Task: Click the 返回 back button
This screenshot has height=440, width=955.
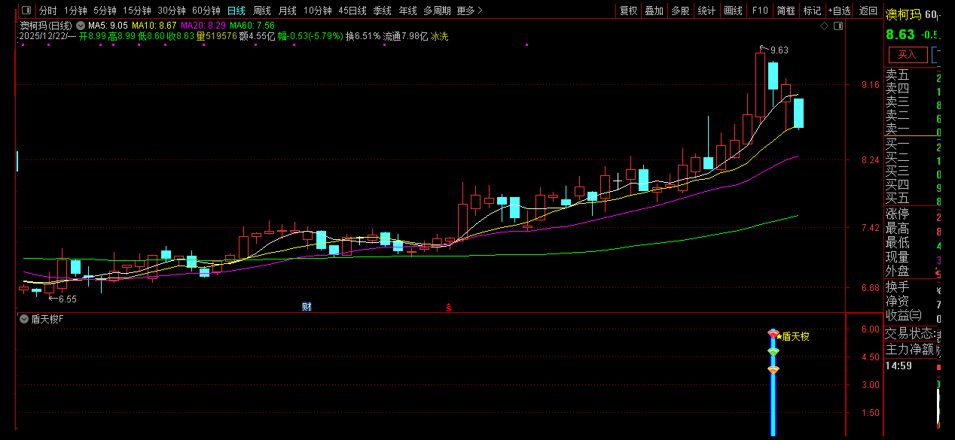Action: tap(868, 11)
